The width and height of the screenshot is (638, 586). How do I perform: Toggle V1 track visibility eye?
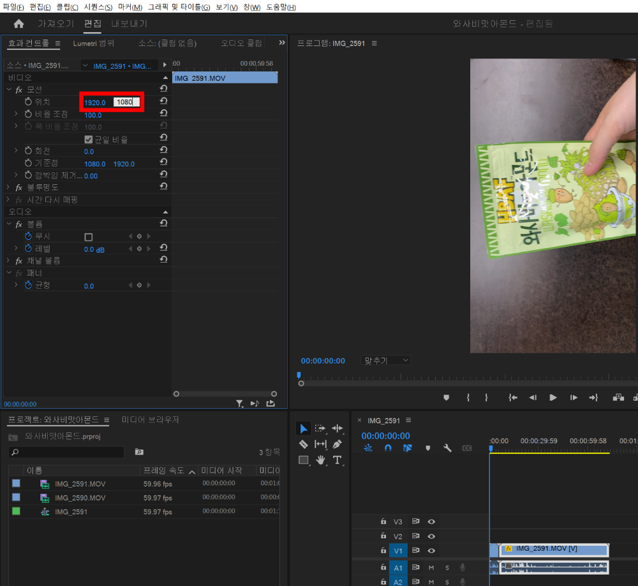pyautogui.click(x=431, y=550)
